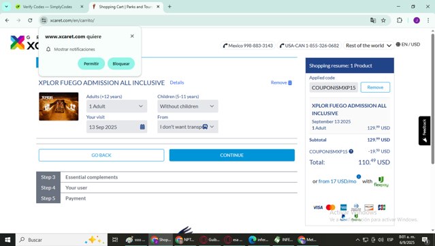Open the Children quantity dropdown
This screenshot has width=435, height=246.
coord(188,106)
